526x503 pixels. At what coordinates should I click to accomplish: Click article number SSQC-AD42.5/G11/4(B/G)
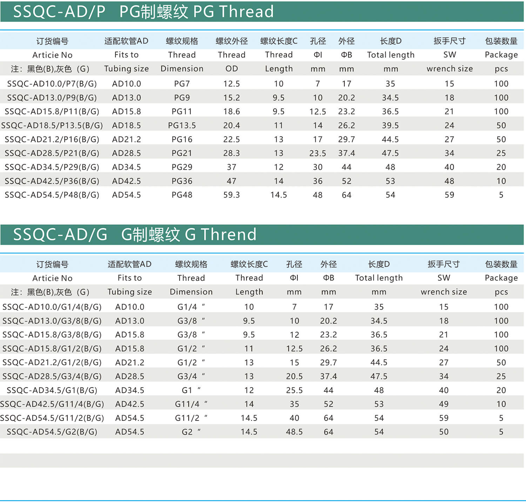52,404
